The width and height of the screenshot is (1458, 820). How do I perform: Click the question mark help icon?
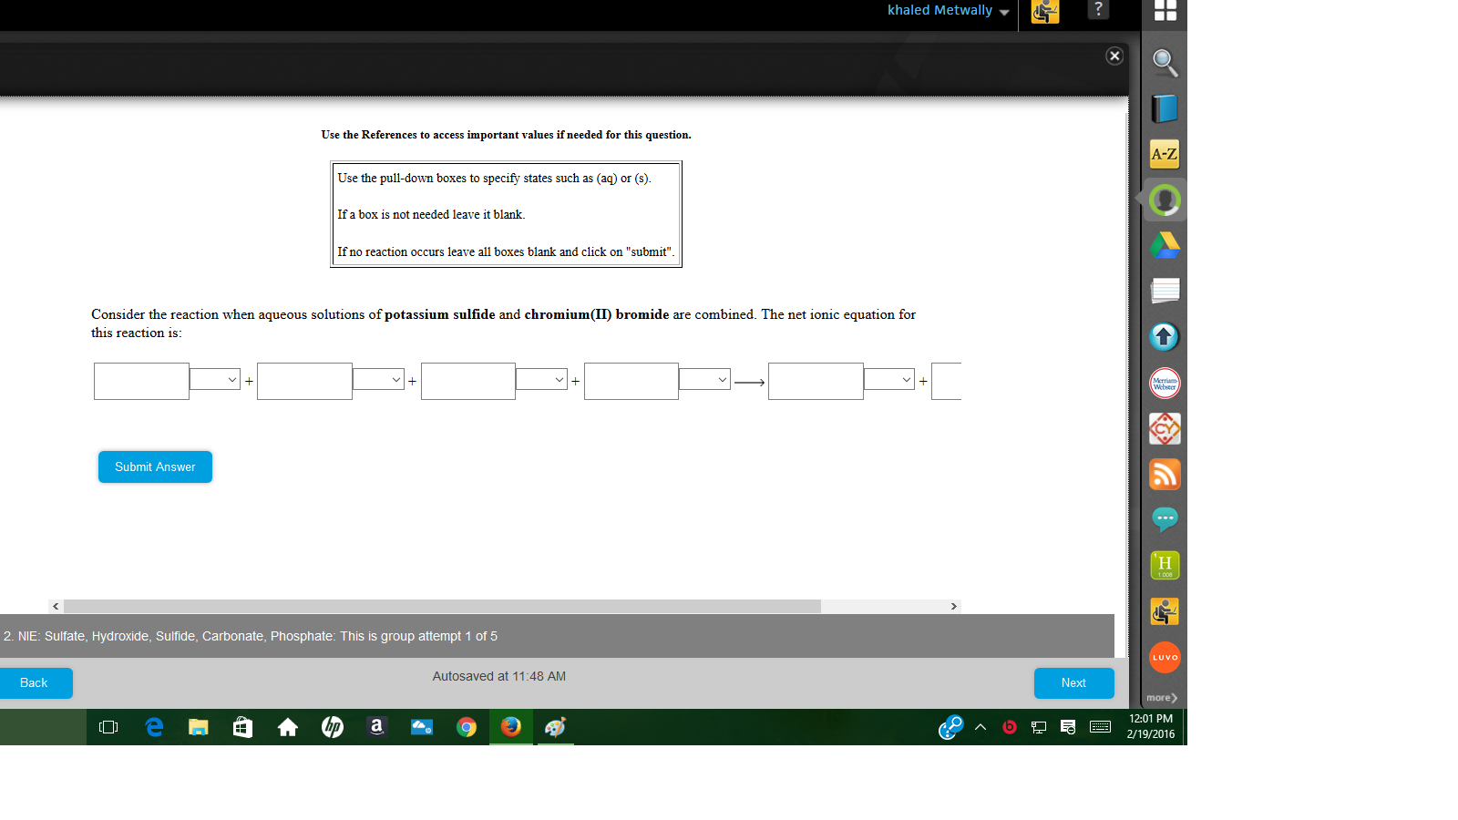tap(1098, 10)
